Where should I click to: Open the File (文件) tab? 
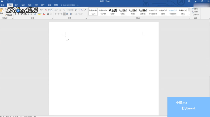click(x=2, y=5)
